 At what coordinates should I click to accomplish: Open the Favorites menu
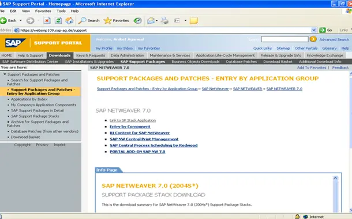(43, 11)
